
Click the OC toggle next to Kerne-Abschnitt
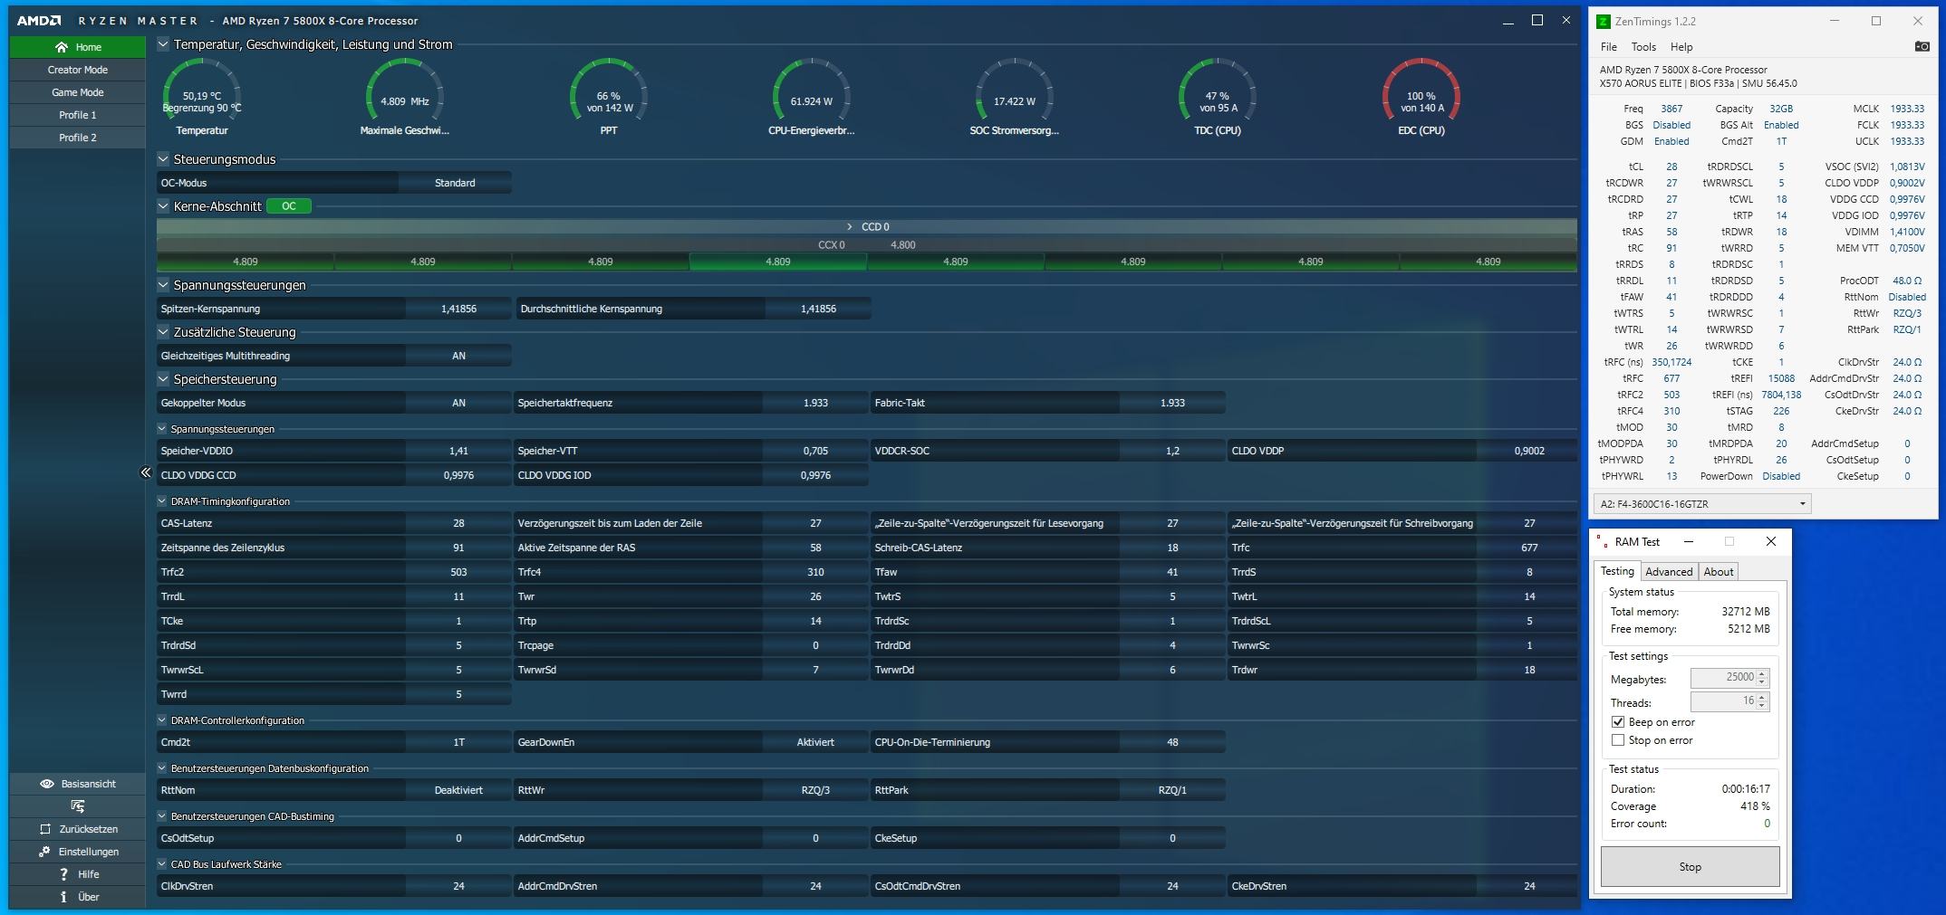(x=289, y=206)
